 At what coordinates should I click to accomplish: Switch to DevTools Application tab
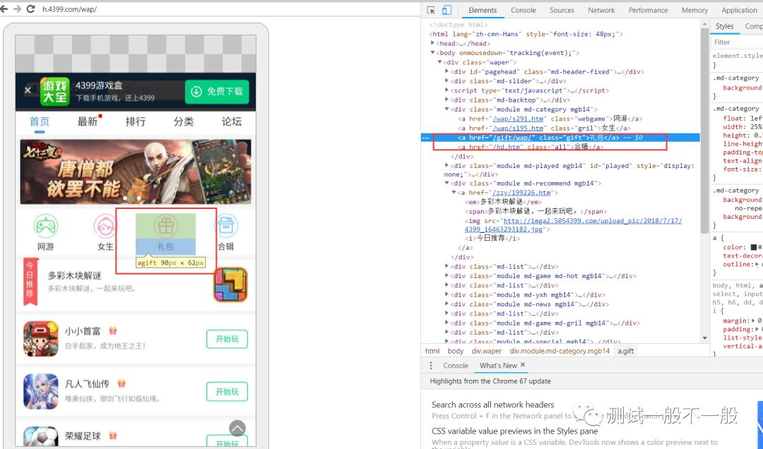coord(739,10)
